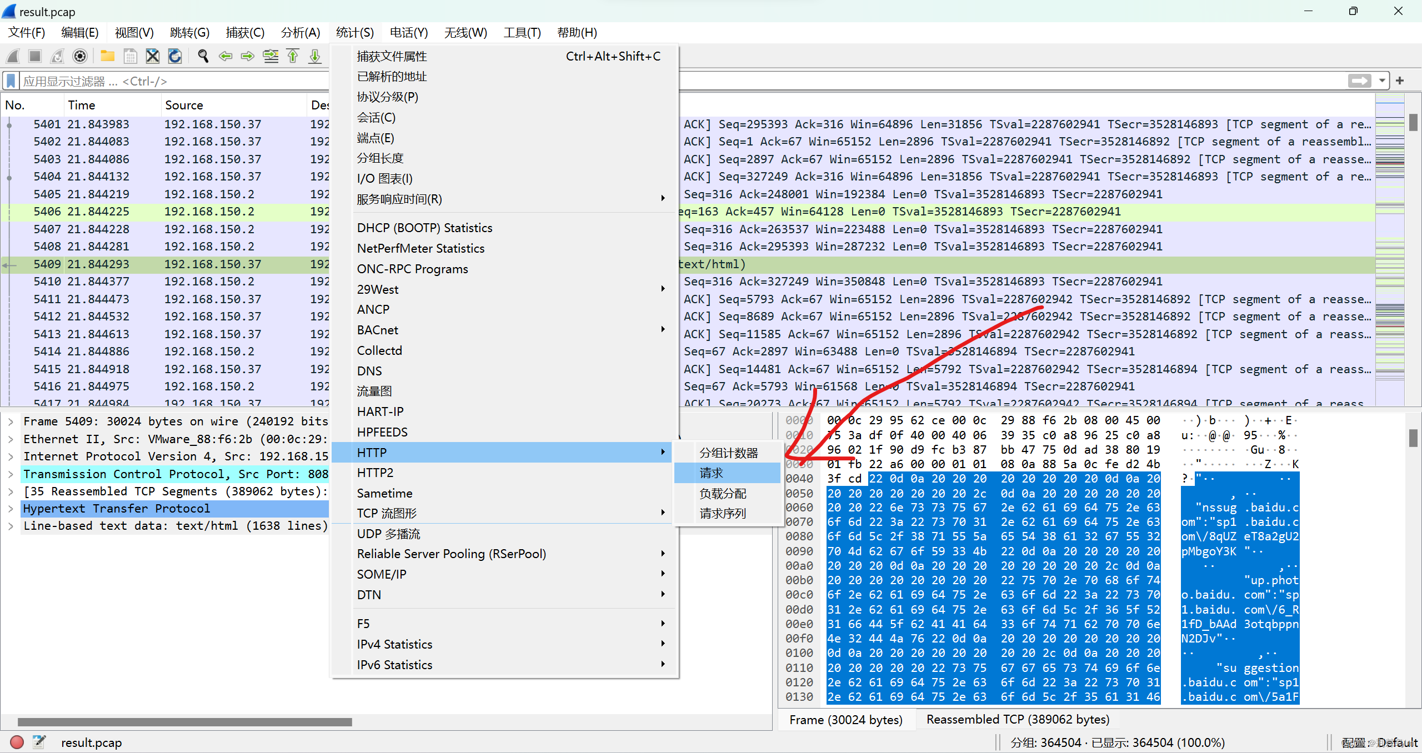Click the go to specific packet icon

point(271,56)
